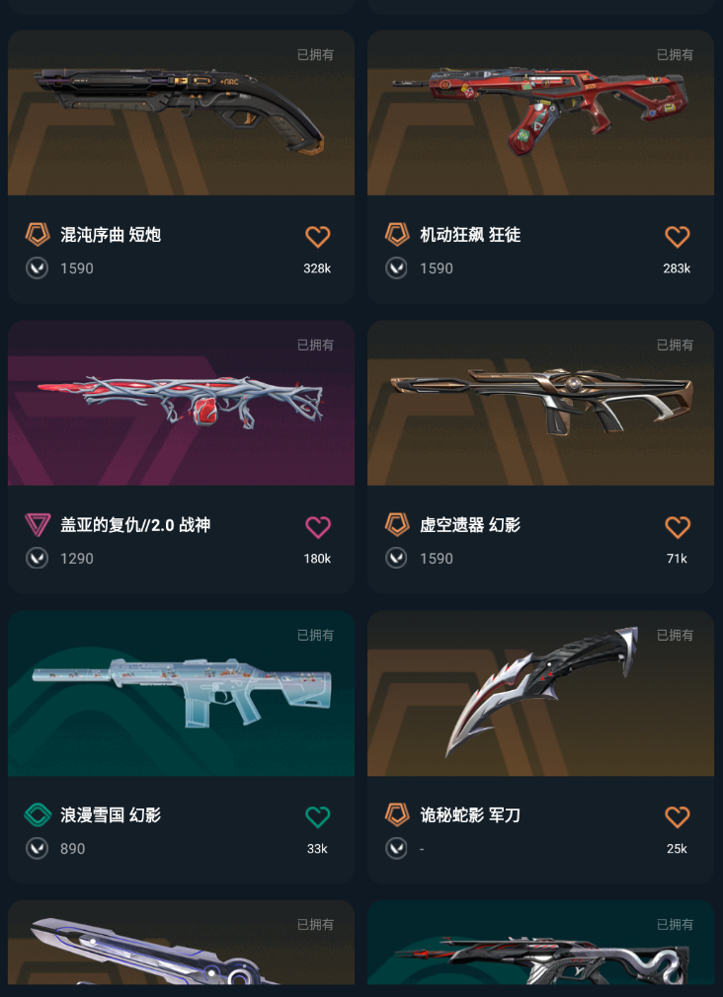
Task: Open the red 机动狂飙 狂徒 rifle image
Action: pyautogui.click(x=540, y=113)
